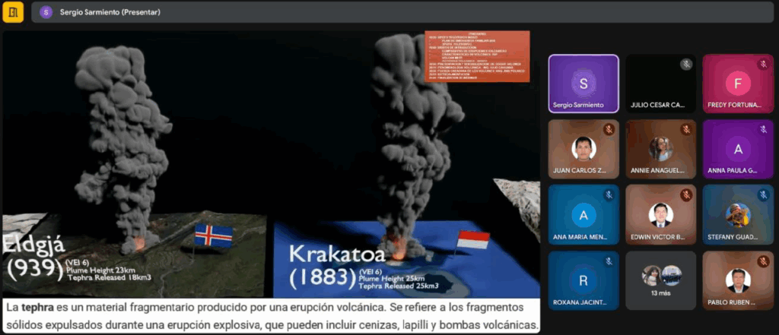Click the muted mic icon on Julio Cesar's tile
The height and width of the screenshot is (335, 779).
(x=685, y=65)
